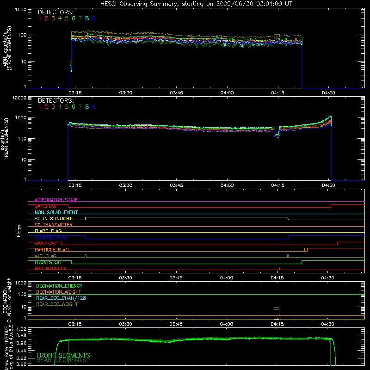This screenshot has height=370, width=370.
Task: Click the SAA_FLAG label
Action: point(45,243)
